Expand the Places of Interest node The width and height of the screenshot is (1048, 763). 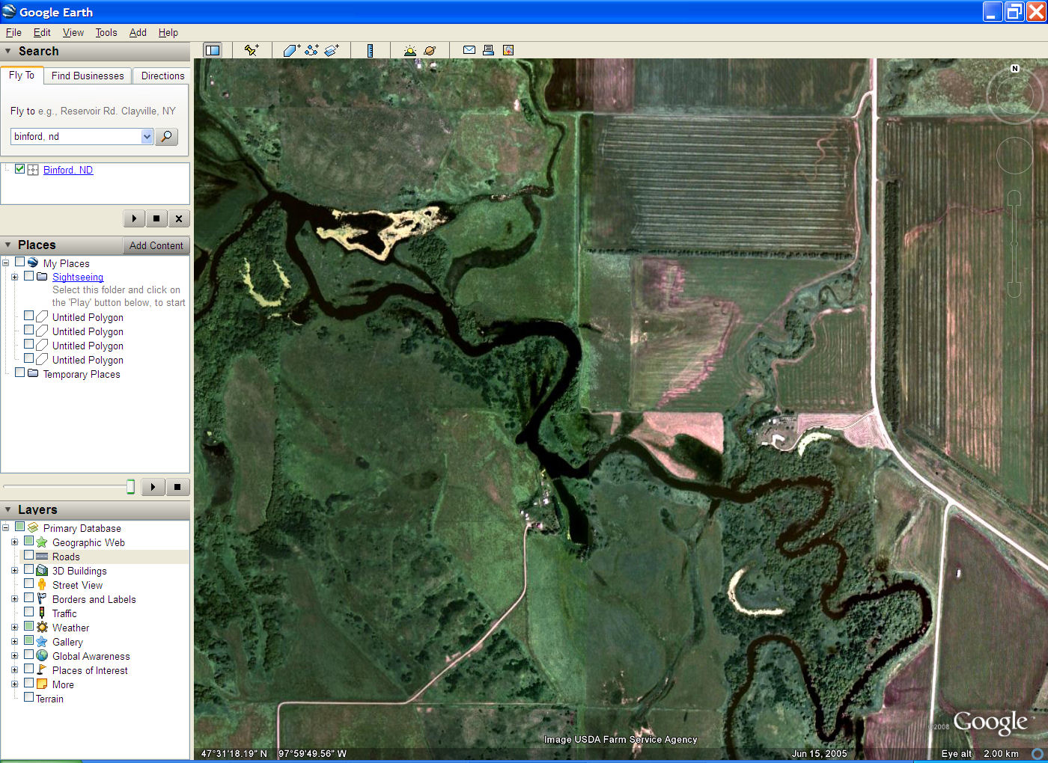tap(14, 670)
